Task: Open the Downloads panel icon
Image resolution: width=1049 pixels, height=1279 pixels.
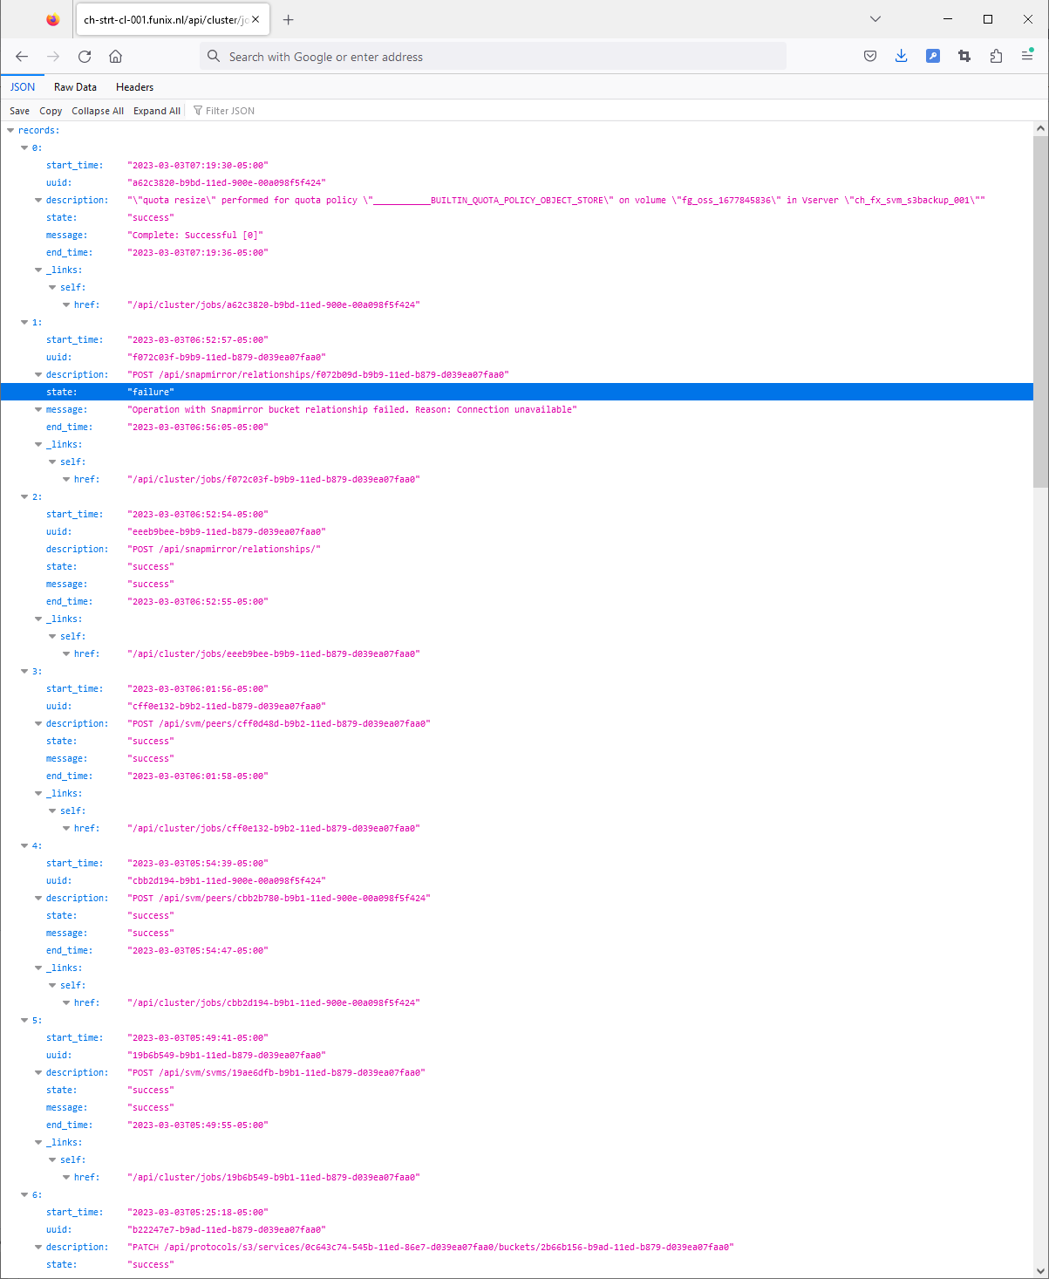Action: point(902,57)
